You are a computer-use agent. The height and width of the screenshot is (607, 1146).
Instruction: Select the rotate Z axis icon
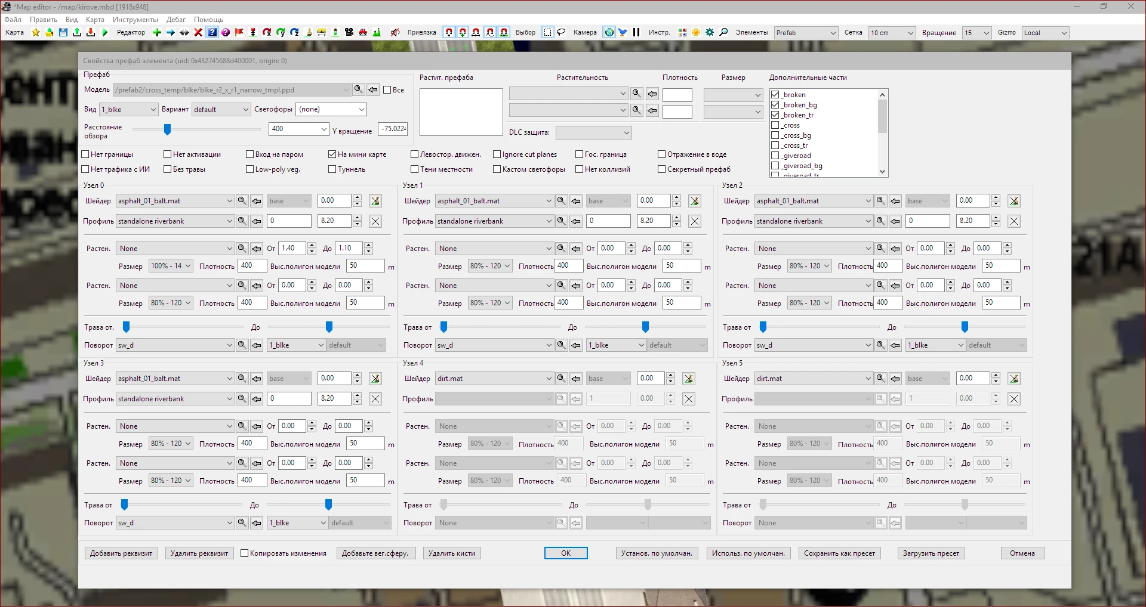coord(294,32)
